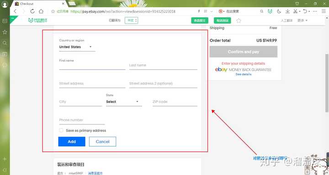329x175 pixels.
Task: Click the second green translation bar button
Action: 223,21
